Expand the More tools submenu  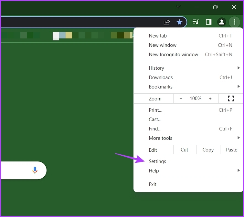tap(188, 138)
